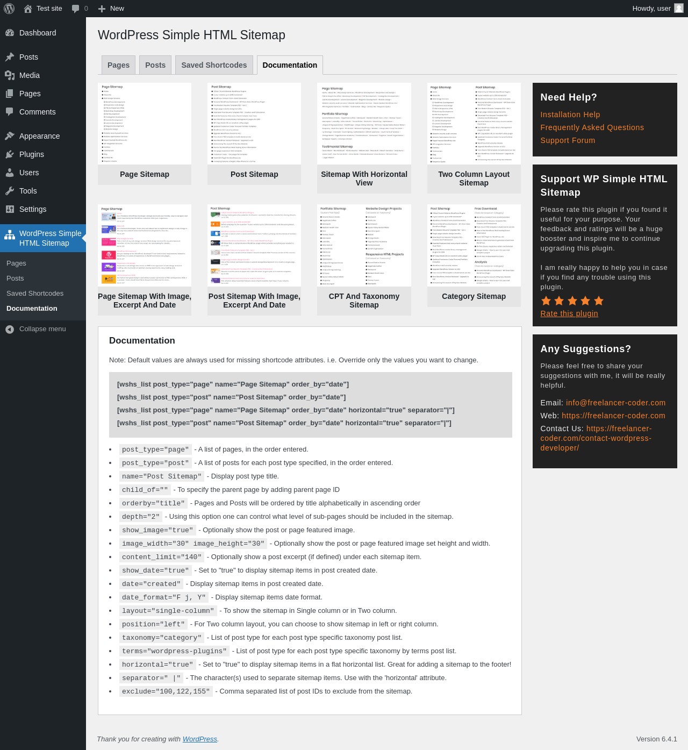688x750 pixels.
Task: Click the first wshs_list page shortcode line
Action: pyautogui.click(x=233, y=384)
